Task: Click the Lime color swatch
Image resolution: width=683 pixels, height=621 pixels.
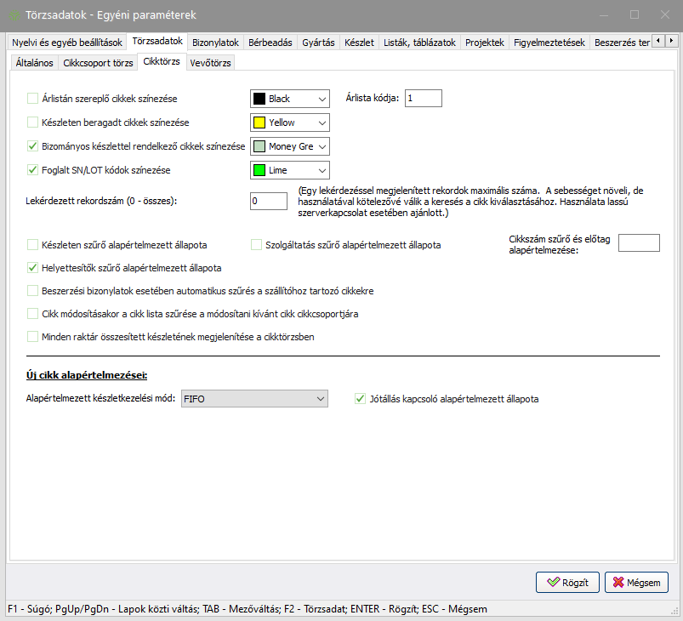Action: [x=259, y=170]
